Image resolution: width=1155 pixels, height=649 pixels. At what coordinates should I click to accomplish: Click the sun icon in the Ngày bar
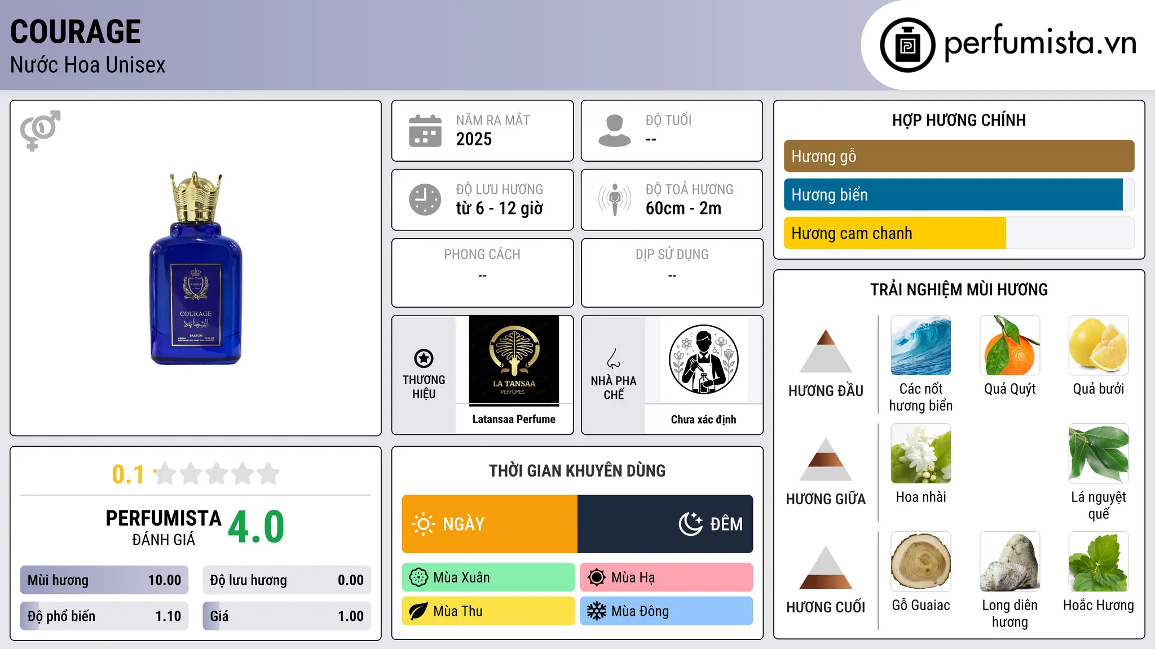point(423,524)
